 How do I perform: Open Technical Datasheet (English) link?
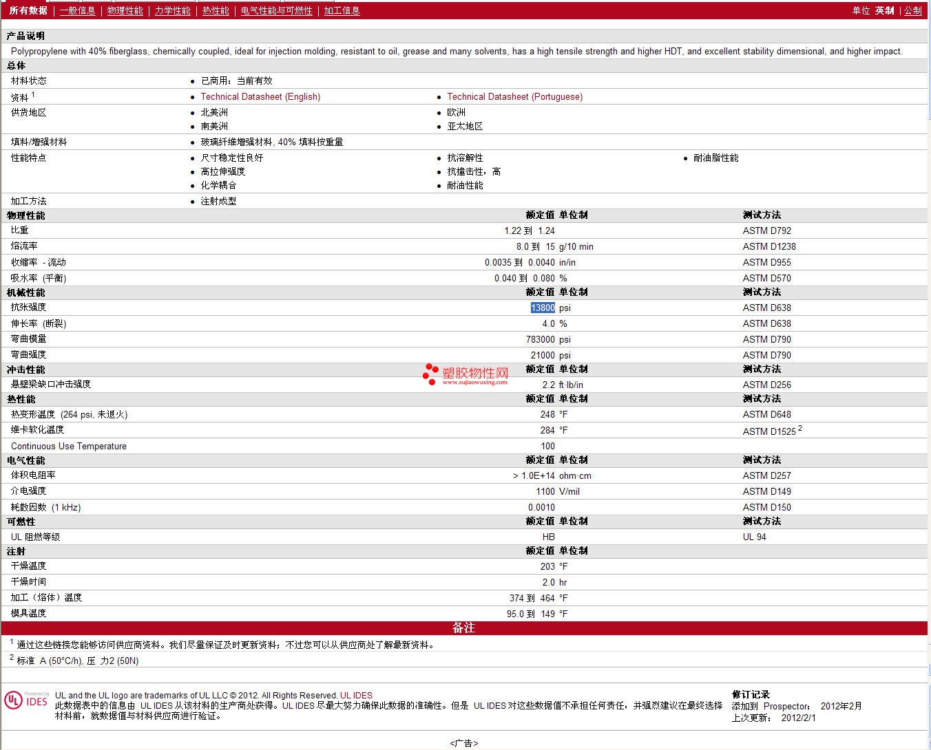coord(260,97)
